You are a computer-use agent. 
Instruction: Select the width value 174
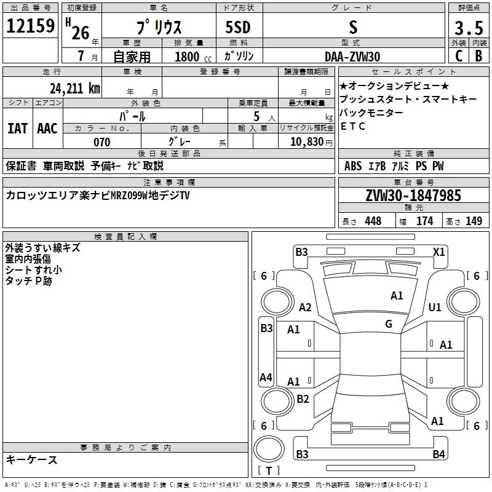[424, 221]
